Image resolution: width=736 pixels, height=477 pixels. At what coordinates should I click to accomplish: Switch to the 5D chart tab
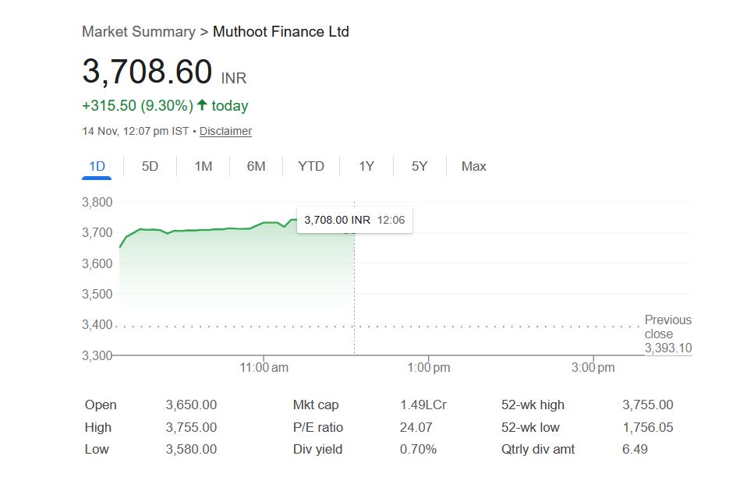(x=150, y=166)
